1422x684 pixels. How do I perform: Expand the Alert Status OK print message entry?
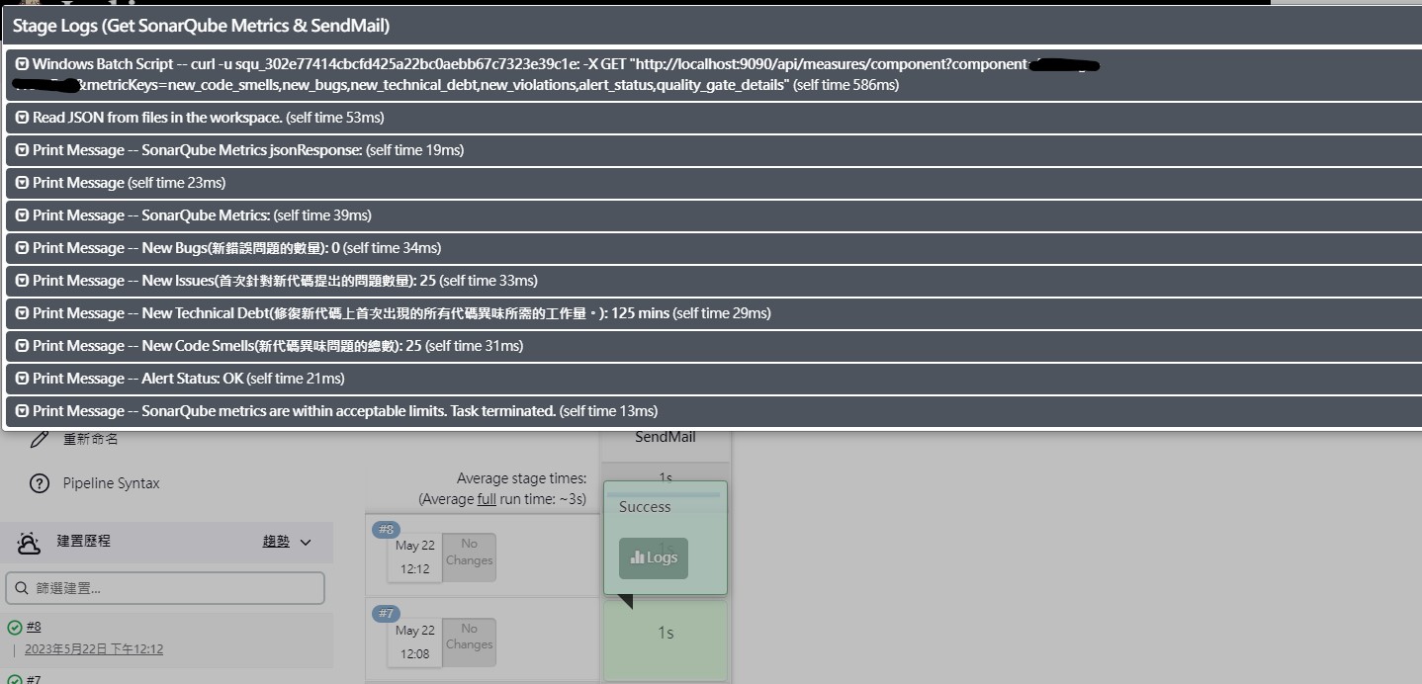tap(23, 379)
